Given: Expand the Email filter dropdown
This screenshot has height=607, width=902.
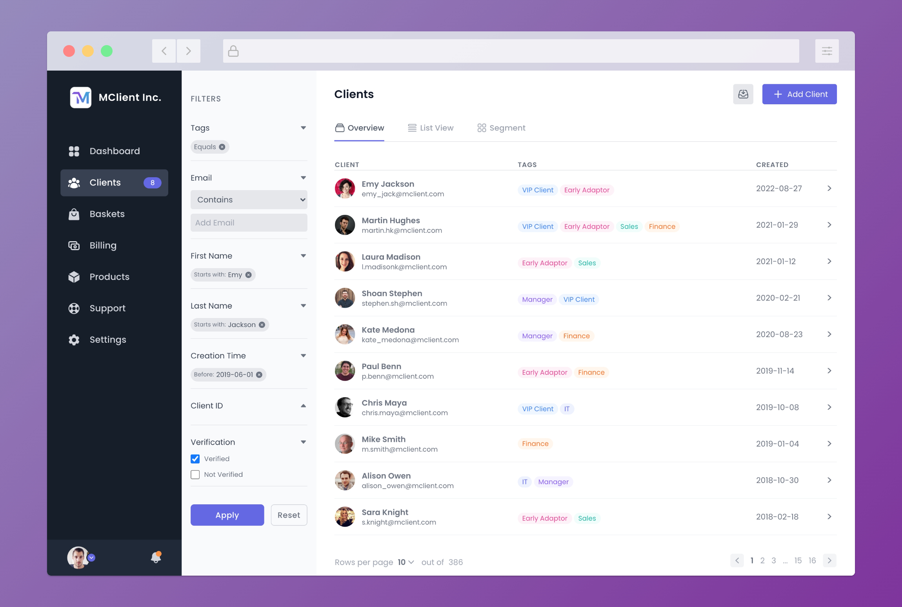Looking at the screenshot, I should 304,178.
